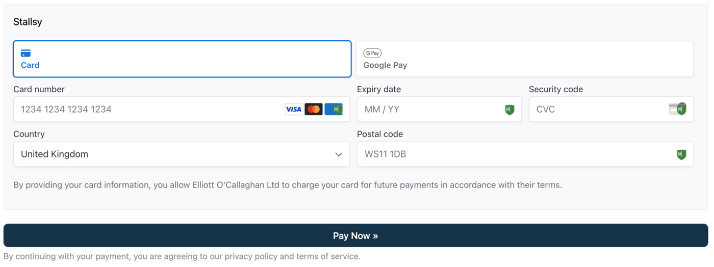Click the Visa logo in Card number field

(293, 109)
